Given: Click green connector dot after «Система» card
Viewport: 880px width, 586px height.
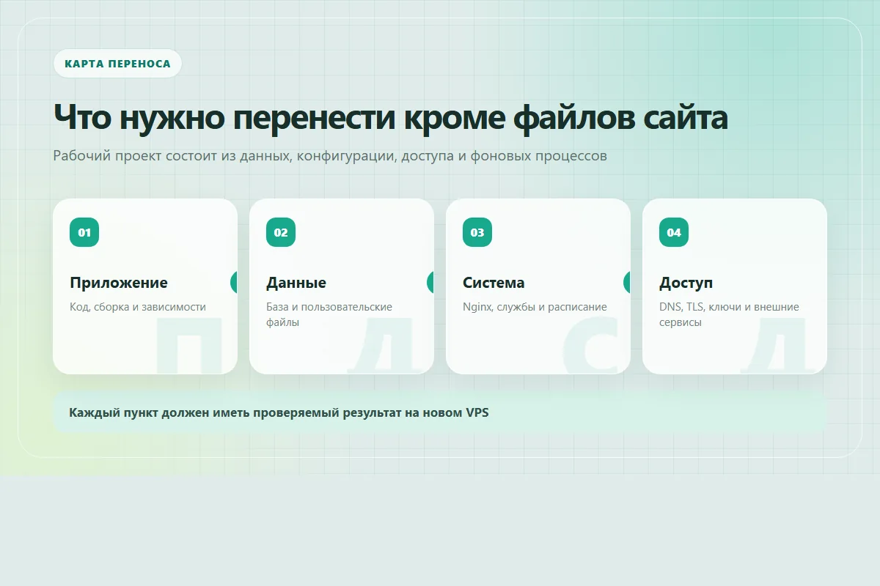Looking at the screenshot, I should click(627, 282).
